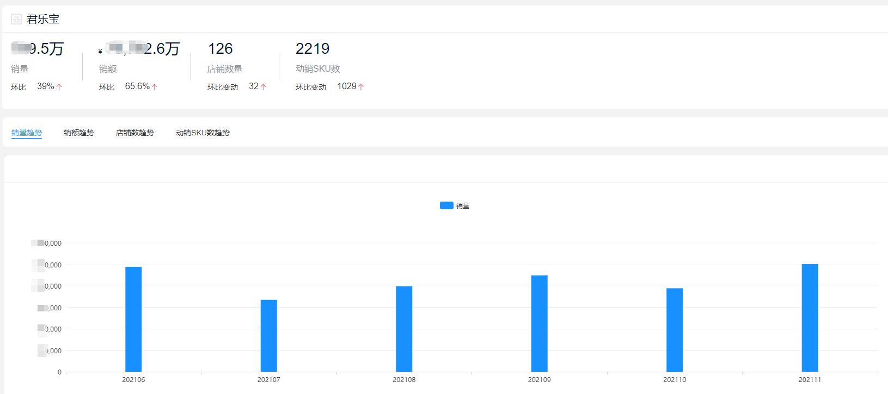Click the bar for 202106

pyautogui.click(x=133, y=319)
